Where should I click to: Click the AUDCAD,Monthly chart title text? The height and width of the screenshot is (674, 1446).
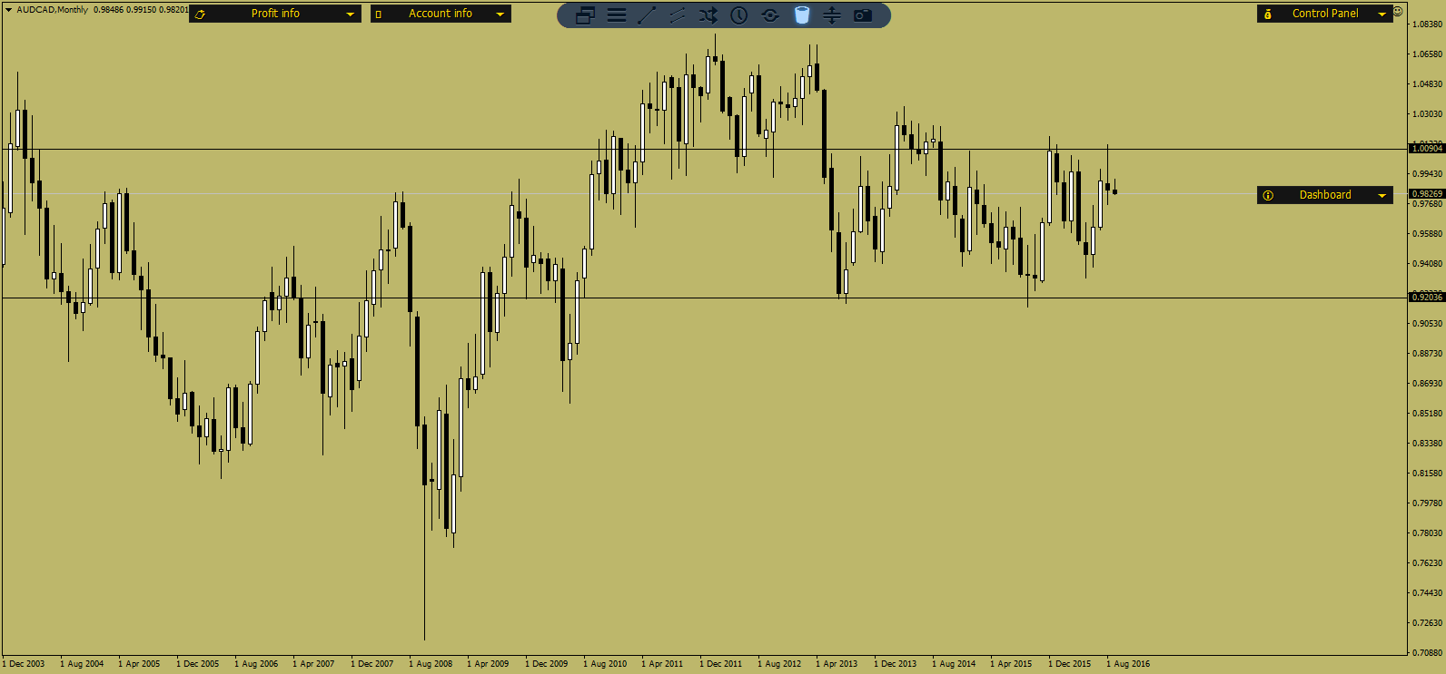coord(53,9)
